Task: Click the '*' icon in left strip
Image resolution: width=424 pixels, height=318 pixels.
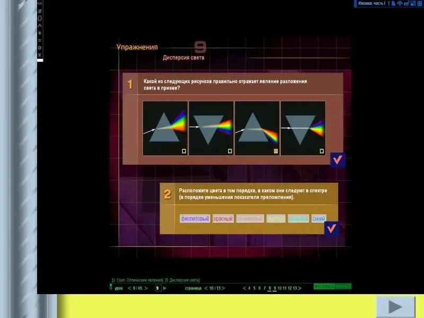Action: (x=40, y=33)
